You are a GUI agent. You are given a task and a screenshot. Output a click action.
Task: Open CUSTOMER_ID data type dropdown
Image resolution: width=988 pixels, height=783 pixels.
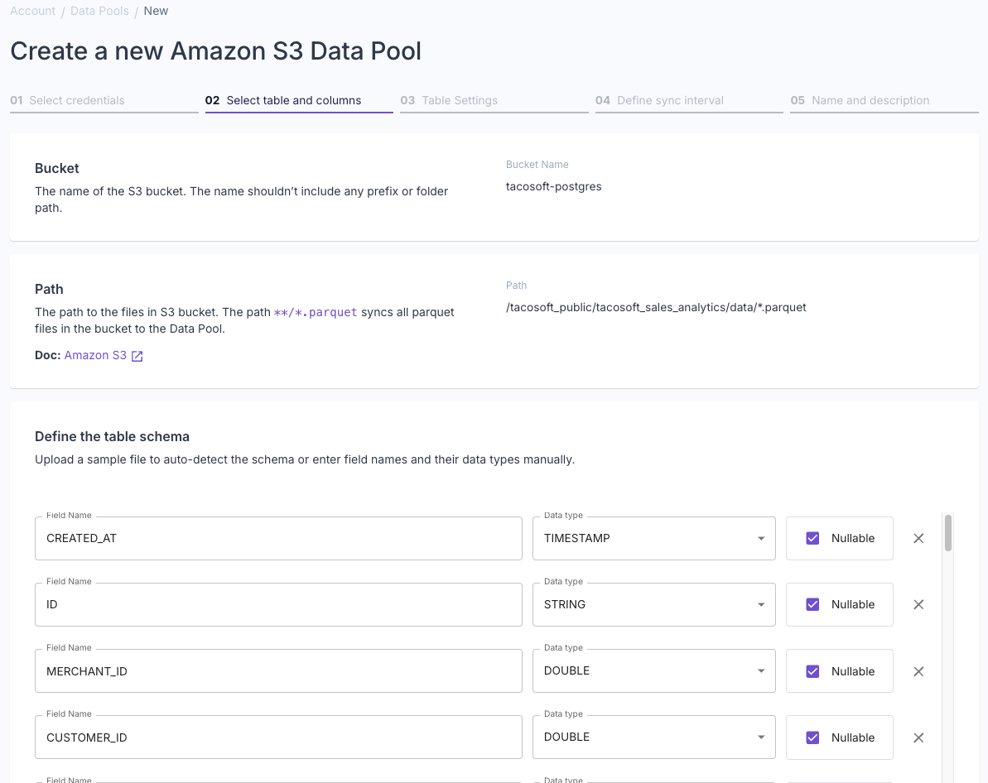click(759, 737)
